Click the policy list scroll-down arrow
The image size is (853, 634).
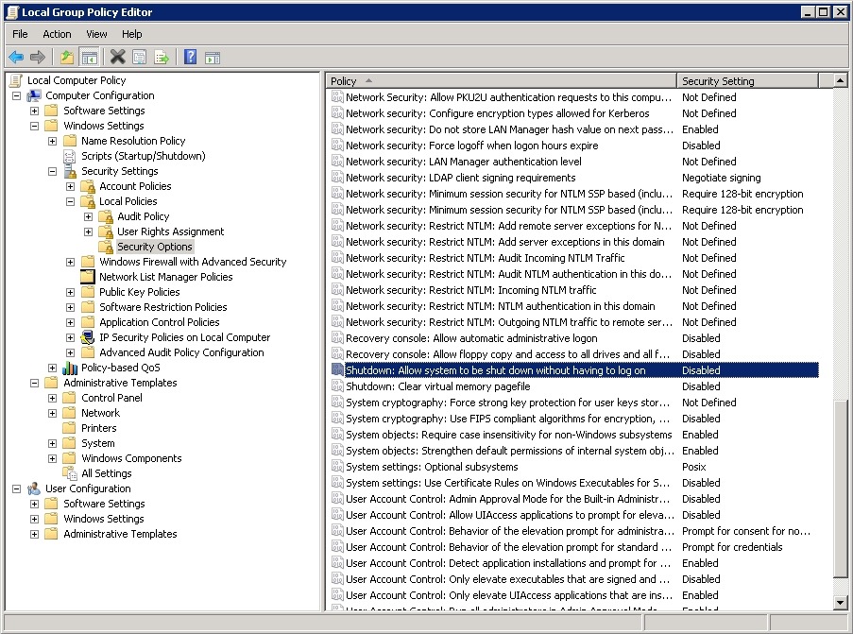pos(840,601)
